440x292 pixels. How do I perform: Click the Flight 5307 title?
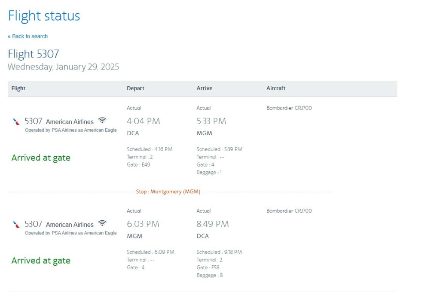tap(34, 54)
